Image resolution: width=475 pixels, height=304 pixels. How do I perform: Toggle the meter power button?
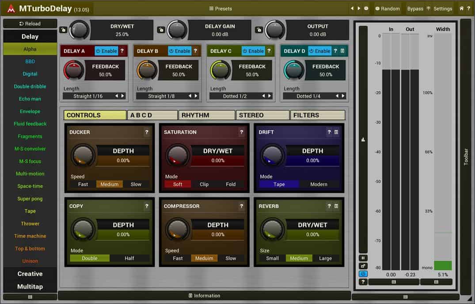pyautogui.click(x=363, y=274)
